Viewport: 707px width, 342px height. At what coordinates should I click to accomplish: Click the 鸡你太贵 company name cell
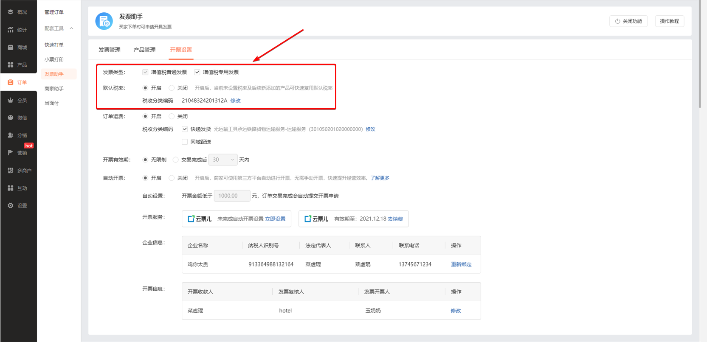[198, 264]
